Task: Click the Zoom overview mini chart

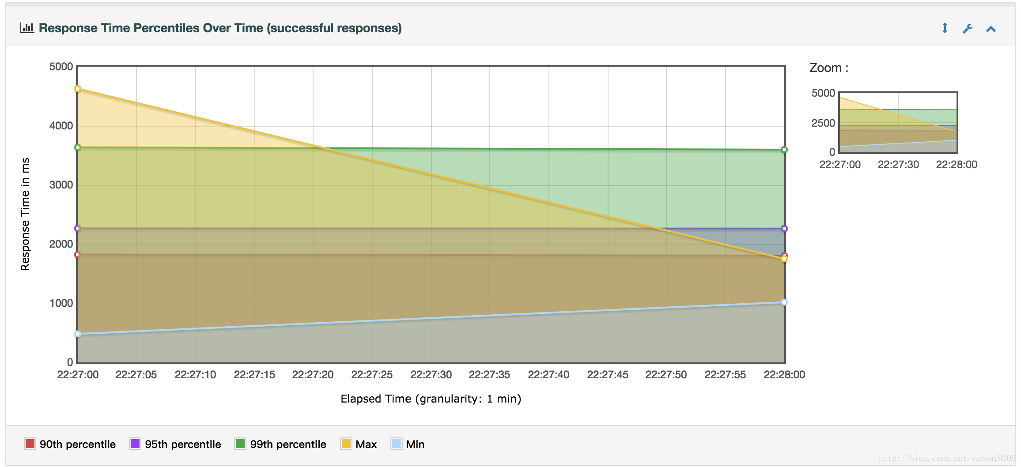Action: point(898,123)
